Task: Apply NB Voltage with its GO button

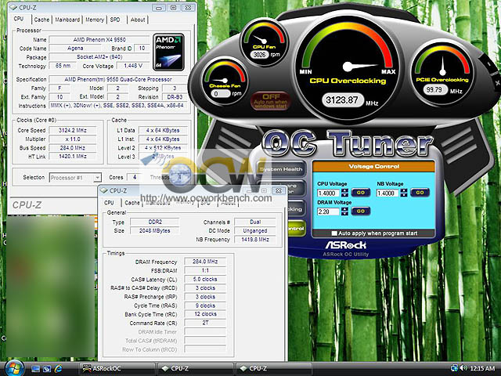Action: pyautogui.click(x=420, y=193)
